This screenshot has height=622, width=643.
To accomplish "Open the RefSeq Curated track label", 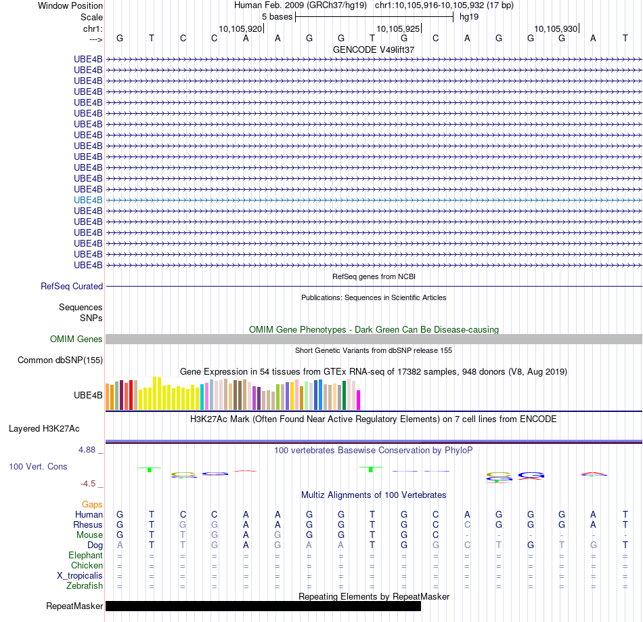I will click(71, 286).
